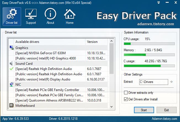Click the Graphics category monitor icon
Image resolution: width=180 pixels, height=122 pixels.
11,48
